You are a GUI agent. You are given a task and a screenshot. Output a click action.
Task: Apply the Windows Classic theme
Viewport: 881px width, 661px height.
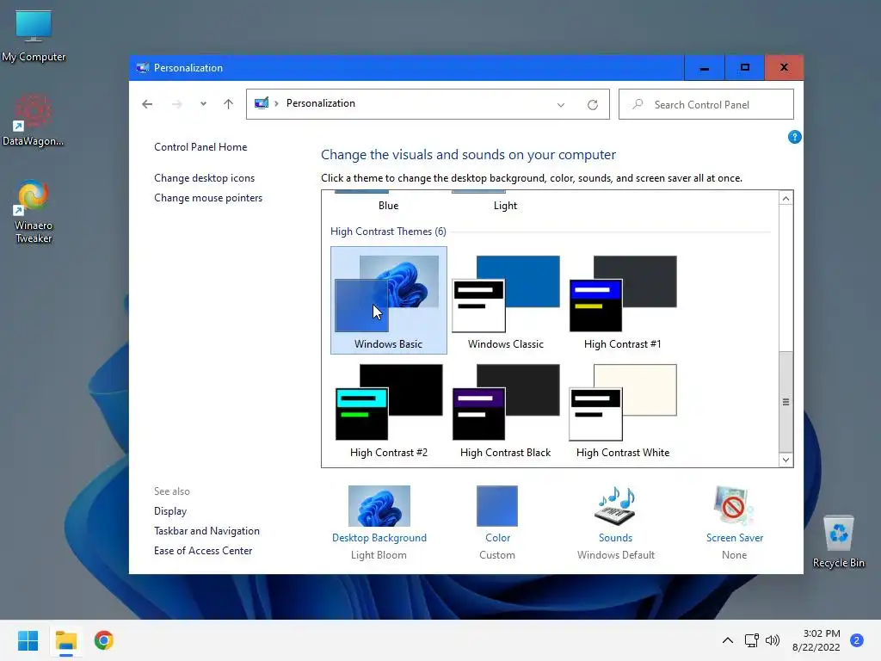(x=506, y=302)
